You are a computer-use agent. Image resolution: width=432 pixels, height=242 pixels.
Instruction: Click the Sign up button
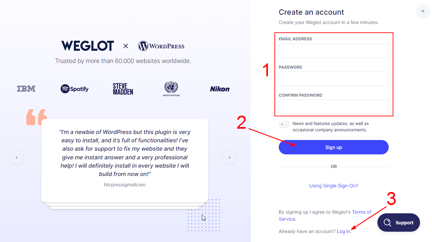333,147
